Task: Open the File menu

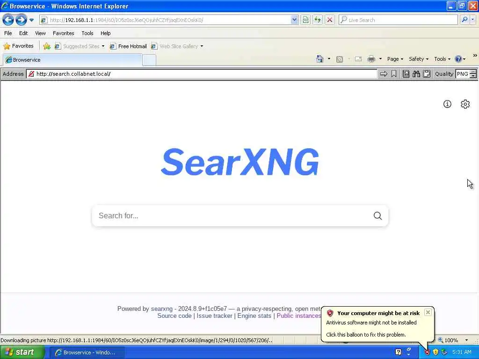Action: pos(8,33)
